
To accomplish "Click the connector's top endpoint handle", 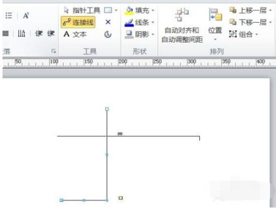I will (x=107, y=109).
